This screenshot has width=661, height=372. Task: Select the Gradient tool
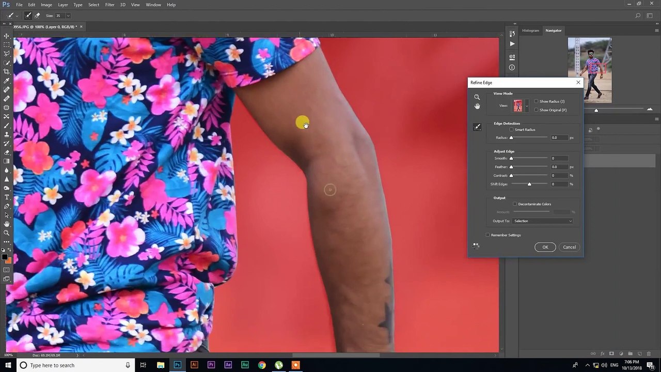[x=7, y=161]
